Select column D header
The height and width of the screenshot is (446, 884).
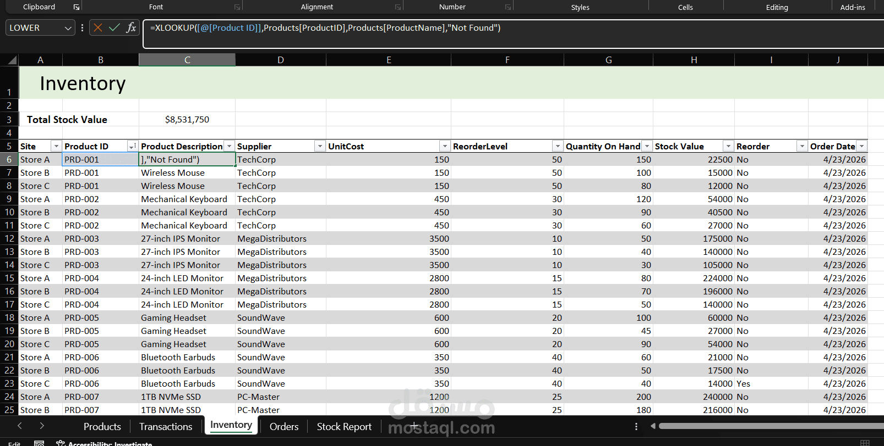point(281,60)
